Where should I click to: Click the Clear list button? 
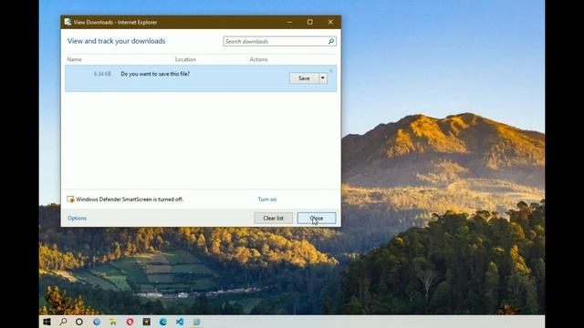coord(274,218)
